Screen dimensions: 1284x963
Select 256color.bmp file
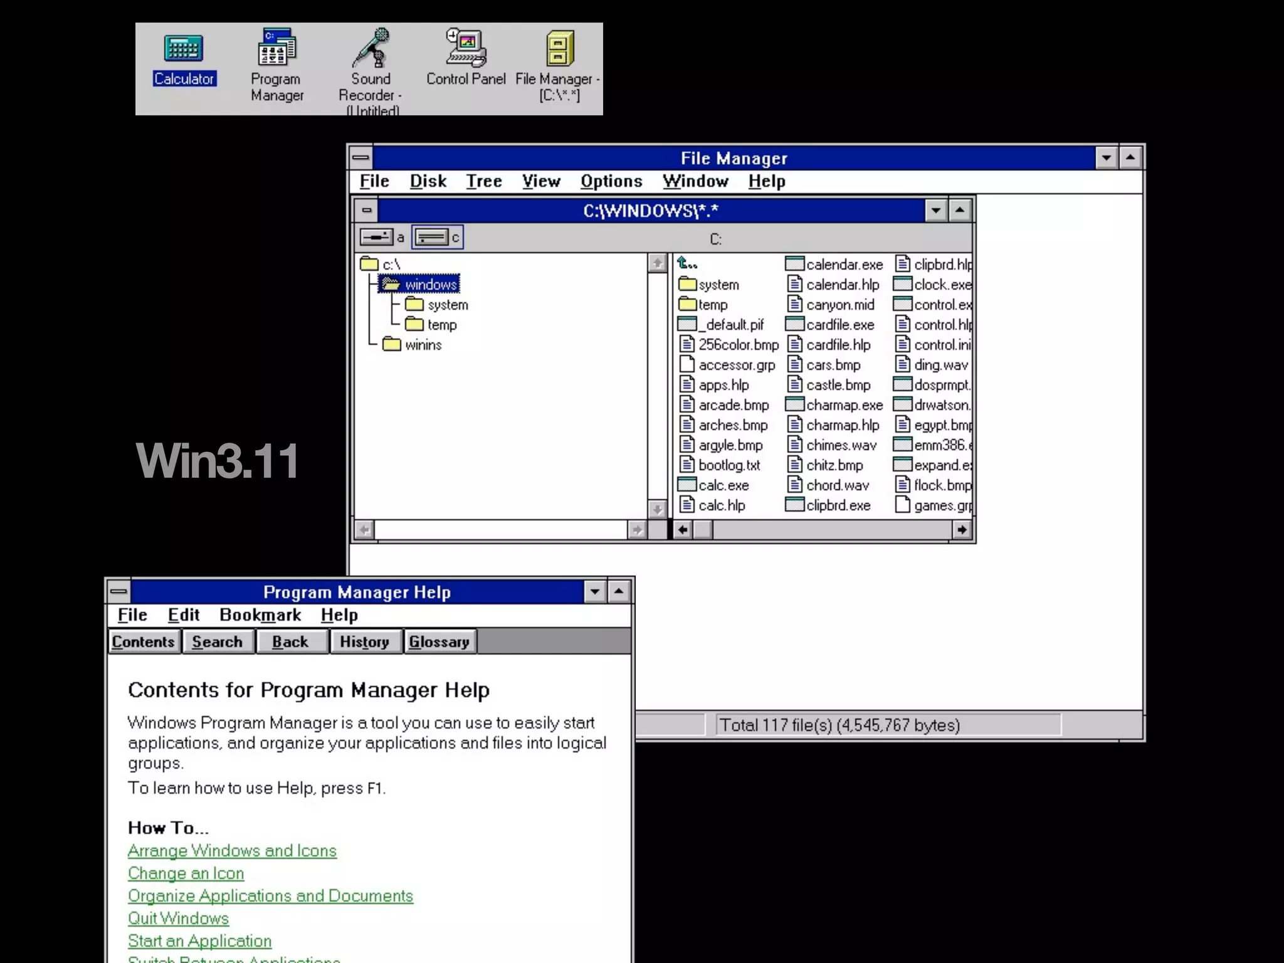click(x=730, y=345)
